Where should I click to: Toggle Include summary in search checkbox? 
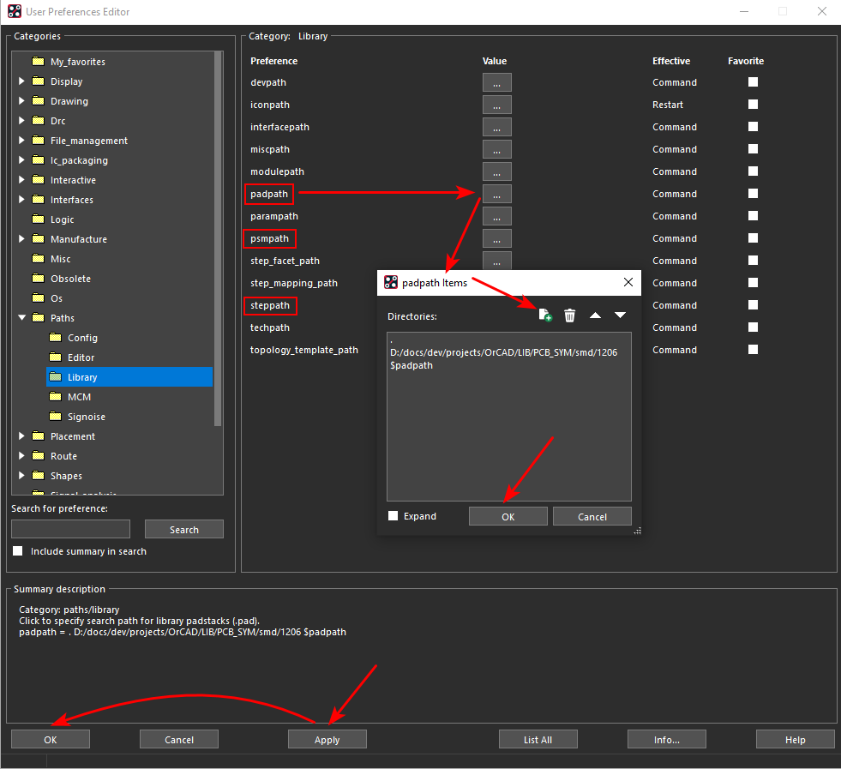[18, 551]
